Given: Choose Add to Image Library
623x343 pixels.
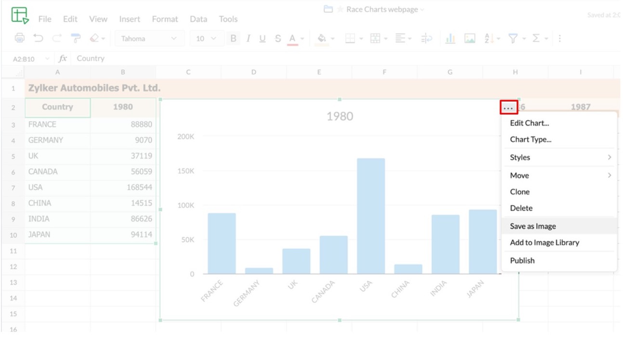Looking at the screenshot, I should click(x=559, y=242).
